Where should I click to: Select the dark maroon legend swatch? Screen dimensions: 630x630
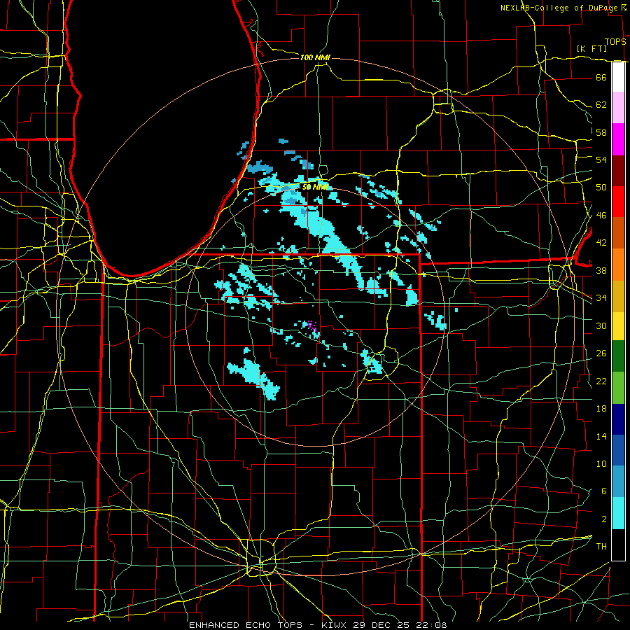(618, 170)
